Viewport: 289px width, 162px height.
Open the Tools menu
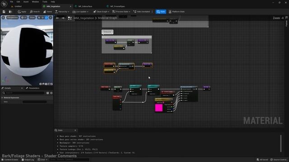click(x=45, y=2)
